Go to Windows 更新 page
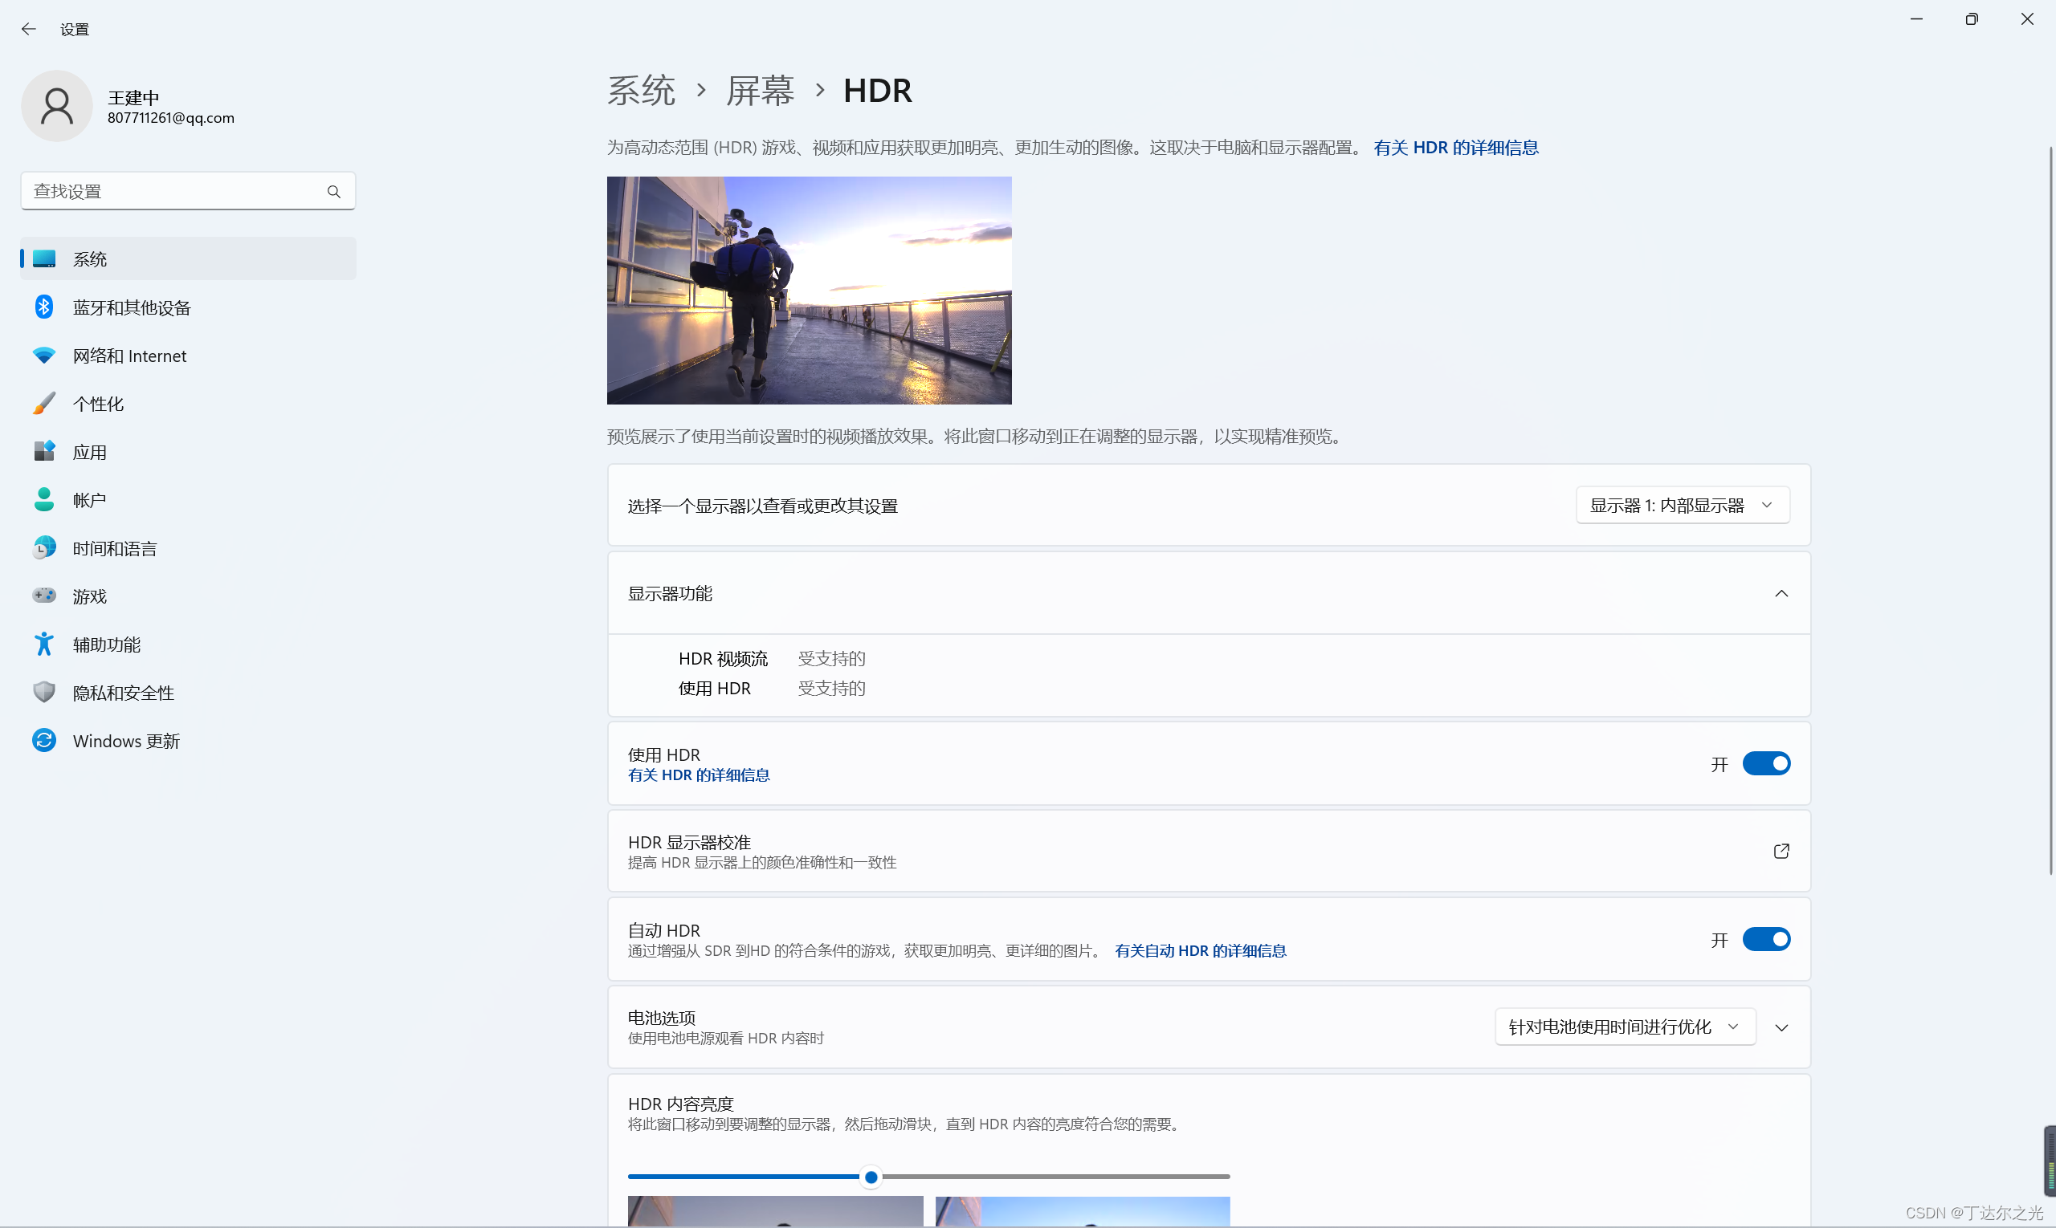 pyautogui.click(x=188, y=741)
